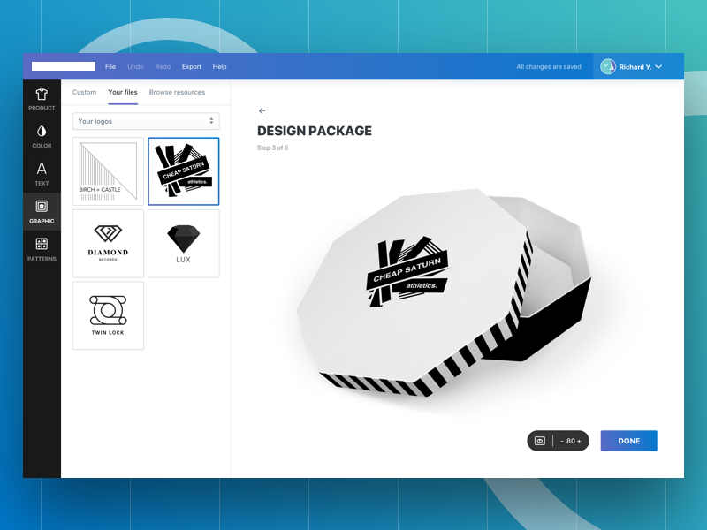Switch to Browse resources tab

178,92
